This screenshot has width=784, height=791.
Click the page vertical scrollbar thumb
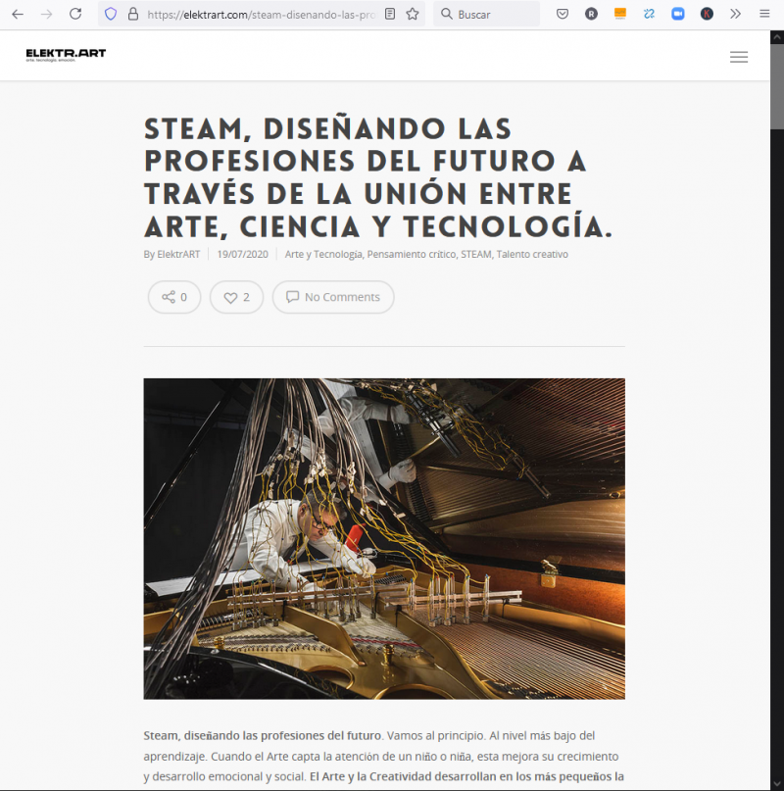[777, 85]
